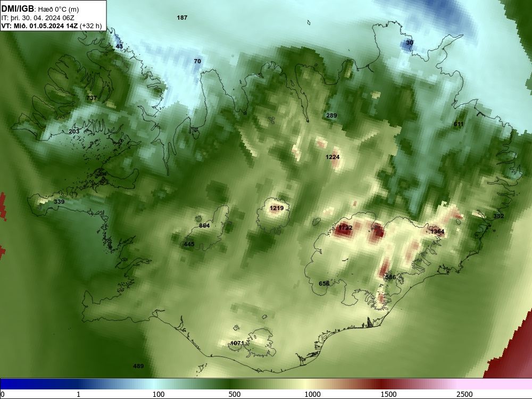The image size is (532, 399).
Task: Pick the 100 tick on the color scale
Action: pyautogui.click(x=159, y=394)
